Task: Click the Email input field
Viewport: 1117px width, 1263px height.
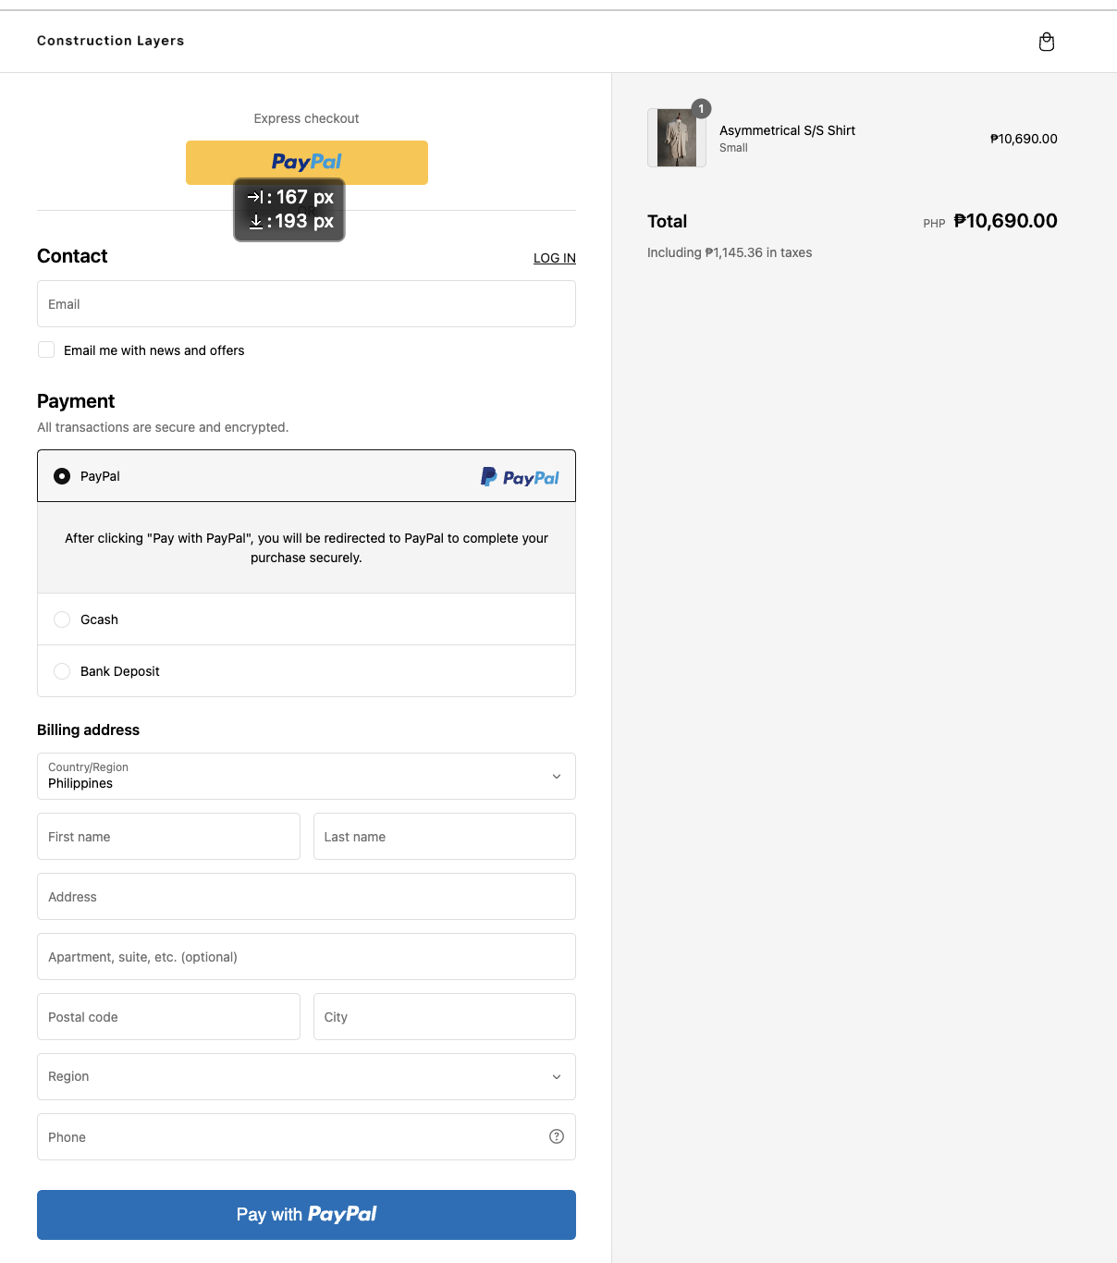Action: point(306,304)
